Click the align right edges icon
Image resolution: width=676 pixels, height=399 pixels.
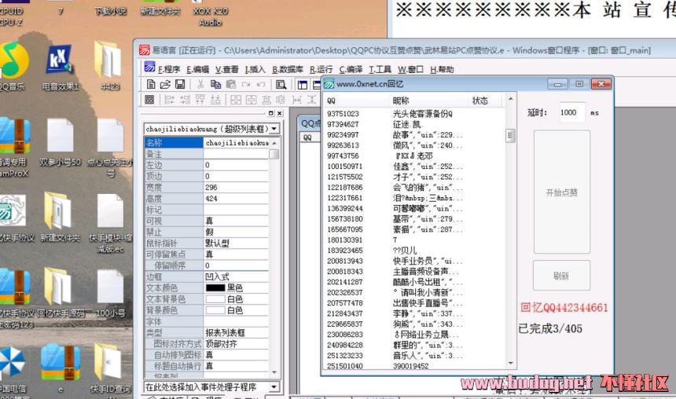point(185,100)
